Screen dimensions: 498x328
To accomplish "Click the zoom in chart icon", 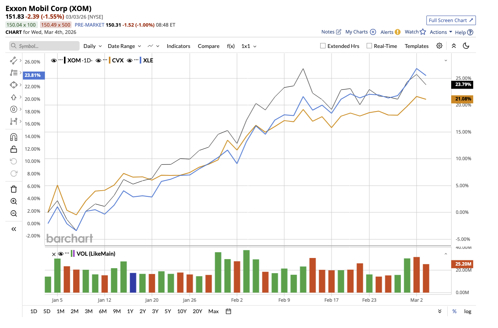I will 13,201.
